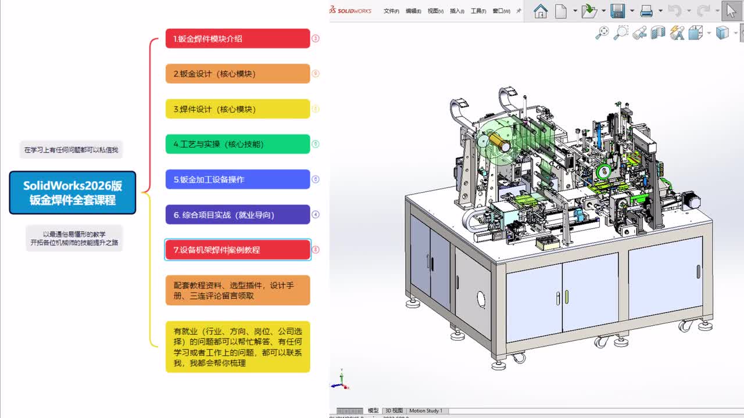Viewport: 744px width, 418px height.
Task: Click the machine assembly model in the viewport
Action: coord(558,228)
